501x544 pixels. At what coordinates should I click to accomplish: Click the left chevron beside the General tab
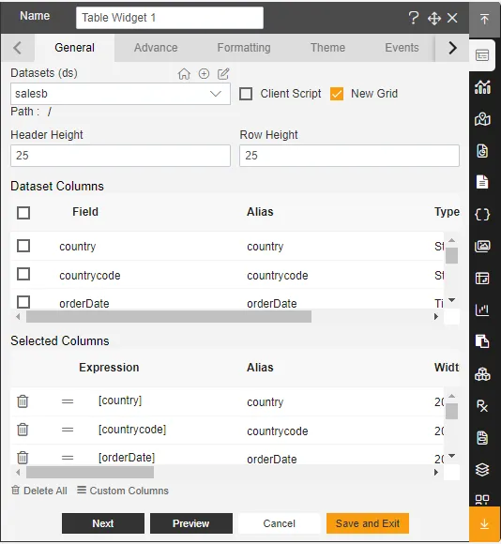(x=17, y=48)
